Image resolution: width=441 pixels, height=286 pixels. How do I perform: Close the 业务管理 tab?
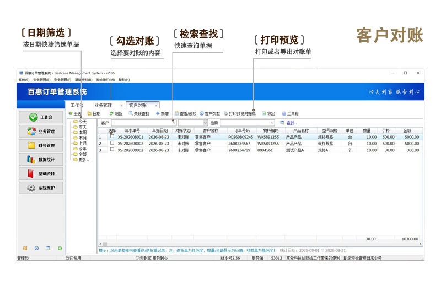pyautogui.click(x=121, y=106)
